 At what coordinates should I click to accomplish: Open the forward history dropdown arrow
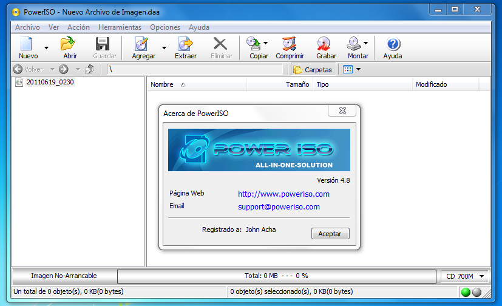tap(78, 69)
